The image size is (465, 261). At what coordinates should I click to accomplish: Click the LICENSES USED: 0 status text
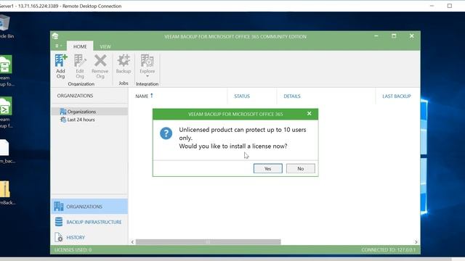tap(73, 249)
